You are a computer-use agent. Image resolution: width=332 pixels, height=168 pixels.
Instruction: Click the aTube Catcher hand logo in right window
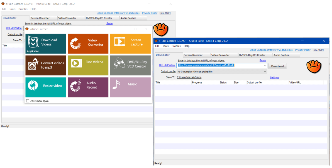(x=314, y=67)
